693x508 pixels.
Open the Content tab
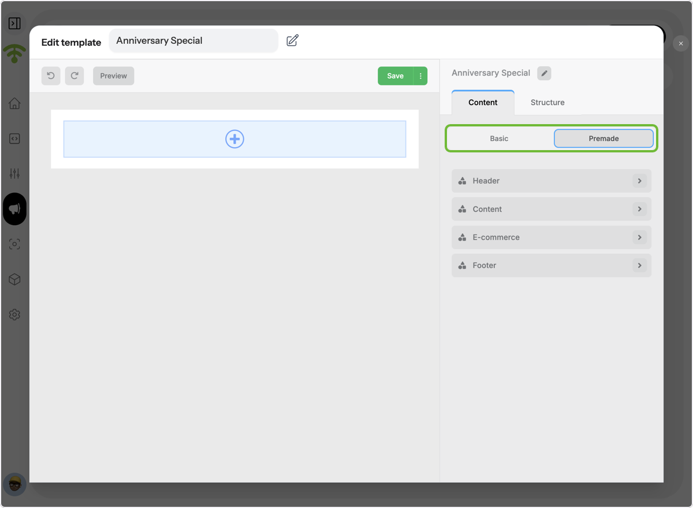point(483,102)
